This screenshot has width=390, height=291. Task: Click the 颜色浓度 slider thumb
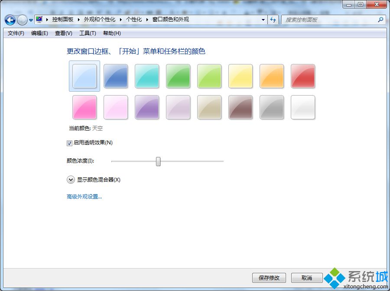coord(158,161)
